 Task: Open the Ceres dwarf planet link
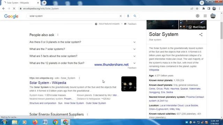152,89
